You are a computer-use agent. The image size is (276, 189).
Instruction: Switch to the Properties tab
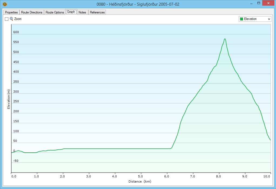point(11,12)
